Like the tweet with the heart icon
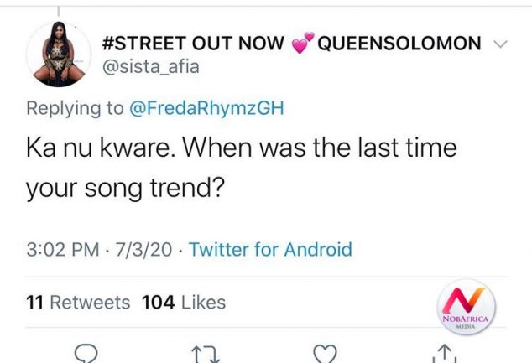 coord(325,353)
